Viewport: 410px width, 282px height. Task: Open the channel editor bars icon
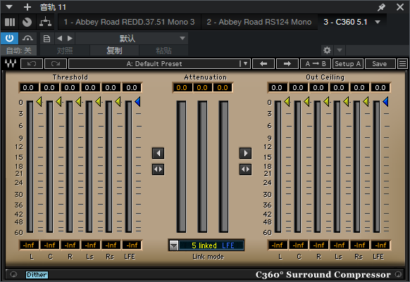click(x=10, y=23)
